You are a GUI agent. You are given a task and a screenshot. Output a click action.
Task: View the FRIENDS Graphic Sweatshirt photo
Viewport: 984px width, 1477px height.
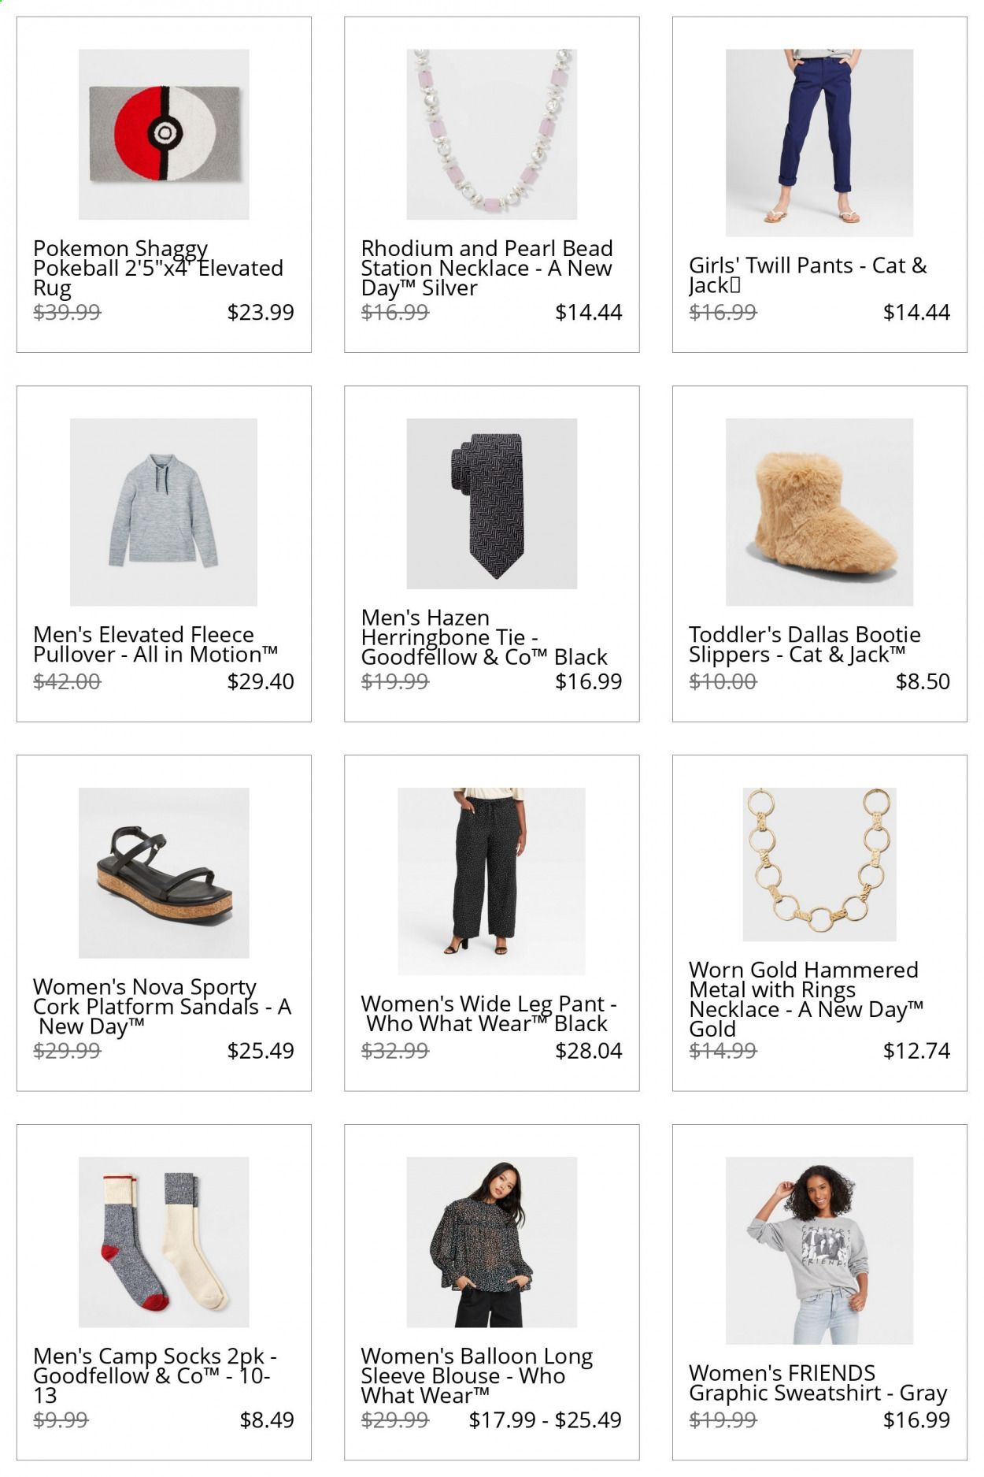click(x=819, y=1251)
